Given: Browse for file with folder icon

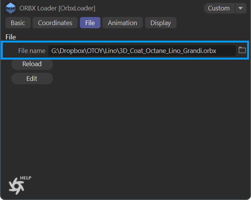Looking at the screenshot, I should click(x=242, y=50).
